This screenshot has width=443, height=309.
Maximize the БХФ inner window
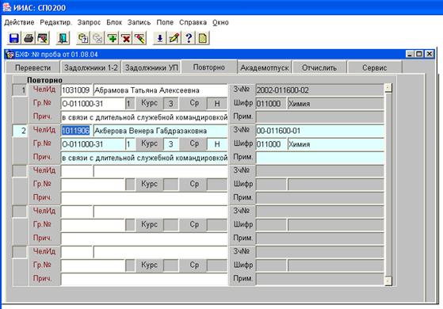coord(419,54)
